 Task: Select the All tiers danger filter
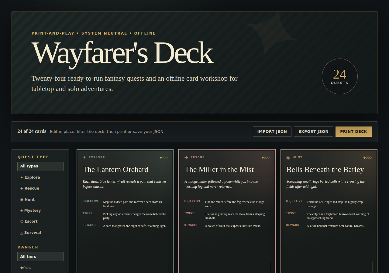[40, 257]
